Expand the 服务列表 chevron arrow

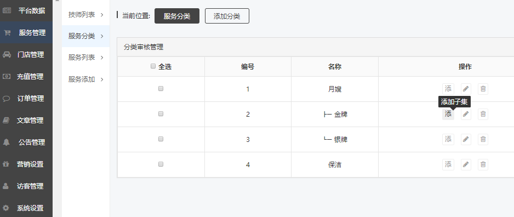tap(102, 58)
